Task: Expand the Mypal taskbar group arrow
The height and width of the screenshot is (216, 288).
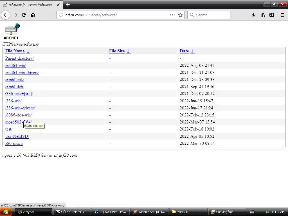Action: [51, 212]
